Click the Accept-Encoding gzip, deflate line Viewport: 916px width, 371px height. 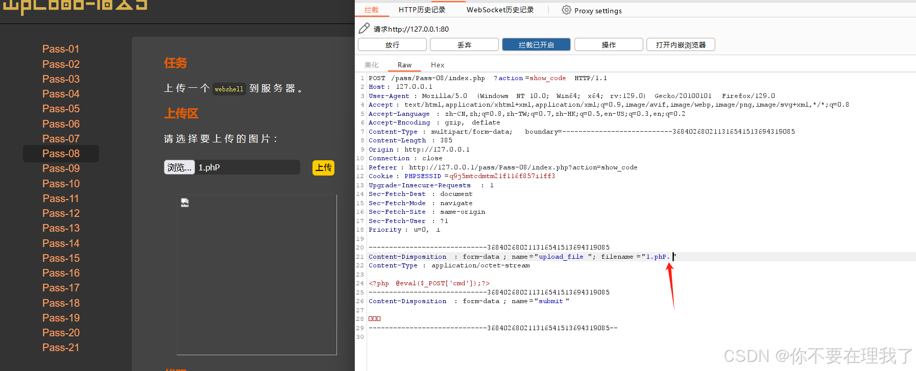[435, 122]
